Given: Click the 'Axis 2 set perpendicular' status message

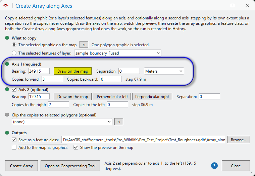Looking at the screenshot, I should [x=150, y=166].
